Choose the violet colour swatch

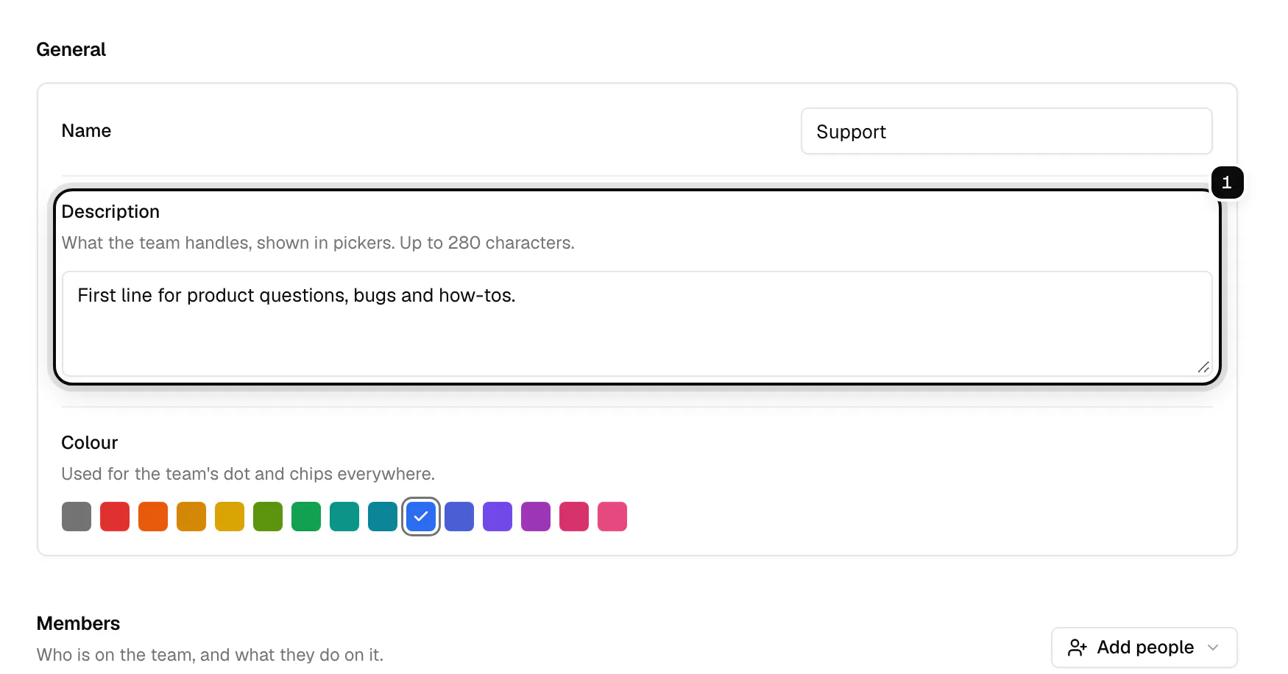[498, 517]
